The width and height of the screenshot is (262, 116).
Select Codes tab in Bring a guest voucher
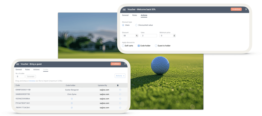[x=46, y=70]
